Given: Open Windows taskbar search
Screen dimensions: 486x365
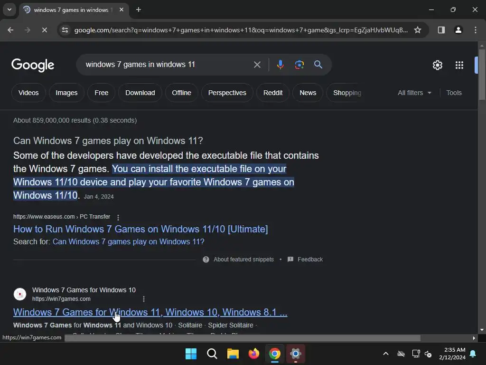Looking at the screenshot, I should click(x=212, y=354).
